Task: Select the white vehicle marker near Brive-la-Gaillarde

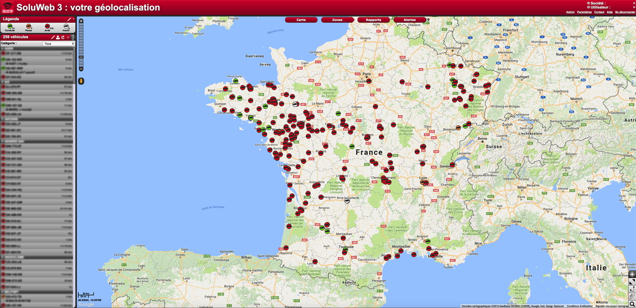Action: pyautogui.click(x=347, y=201)
